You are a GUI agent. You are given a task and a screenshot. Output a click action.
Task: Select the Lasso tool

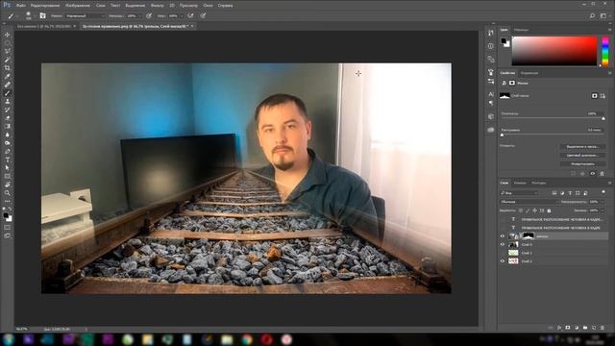pyautogui.click(x=7, y=51)
